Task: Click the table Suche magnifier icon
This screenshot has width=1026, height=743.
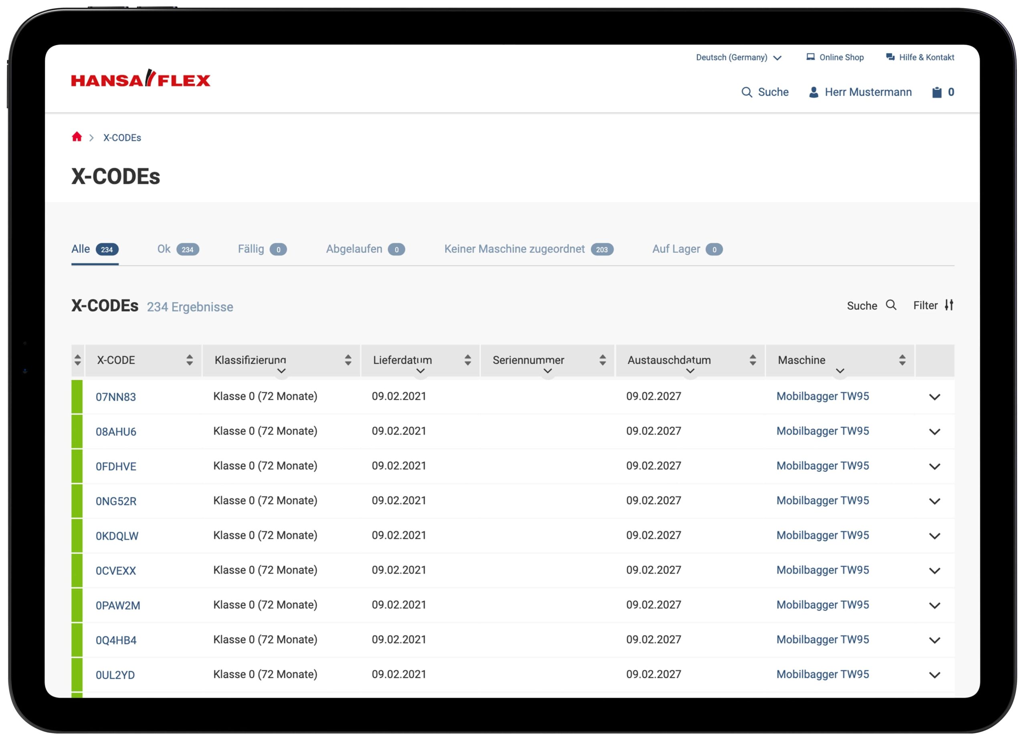Action: coord(891,305)
